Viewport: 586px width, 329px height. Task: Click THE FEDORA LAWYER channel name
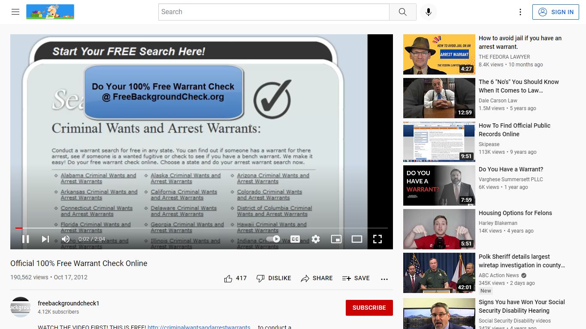pyautogui.click(x=504, y=57)
